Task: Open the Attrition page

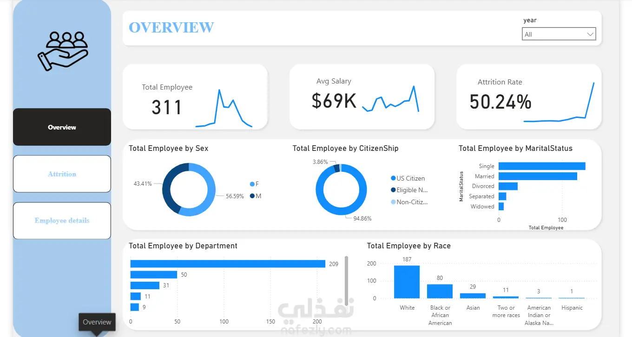Action: [62, 174]
